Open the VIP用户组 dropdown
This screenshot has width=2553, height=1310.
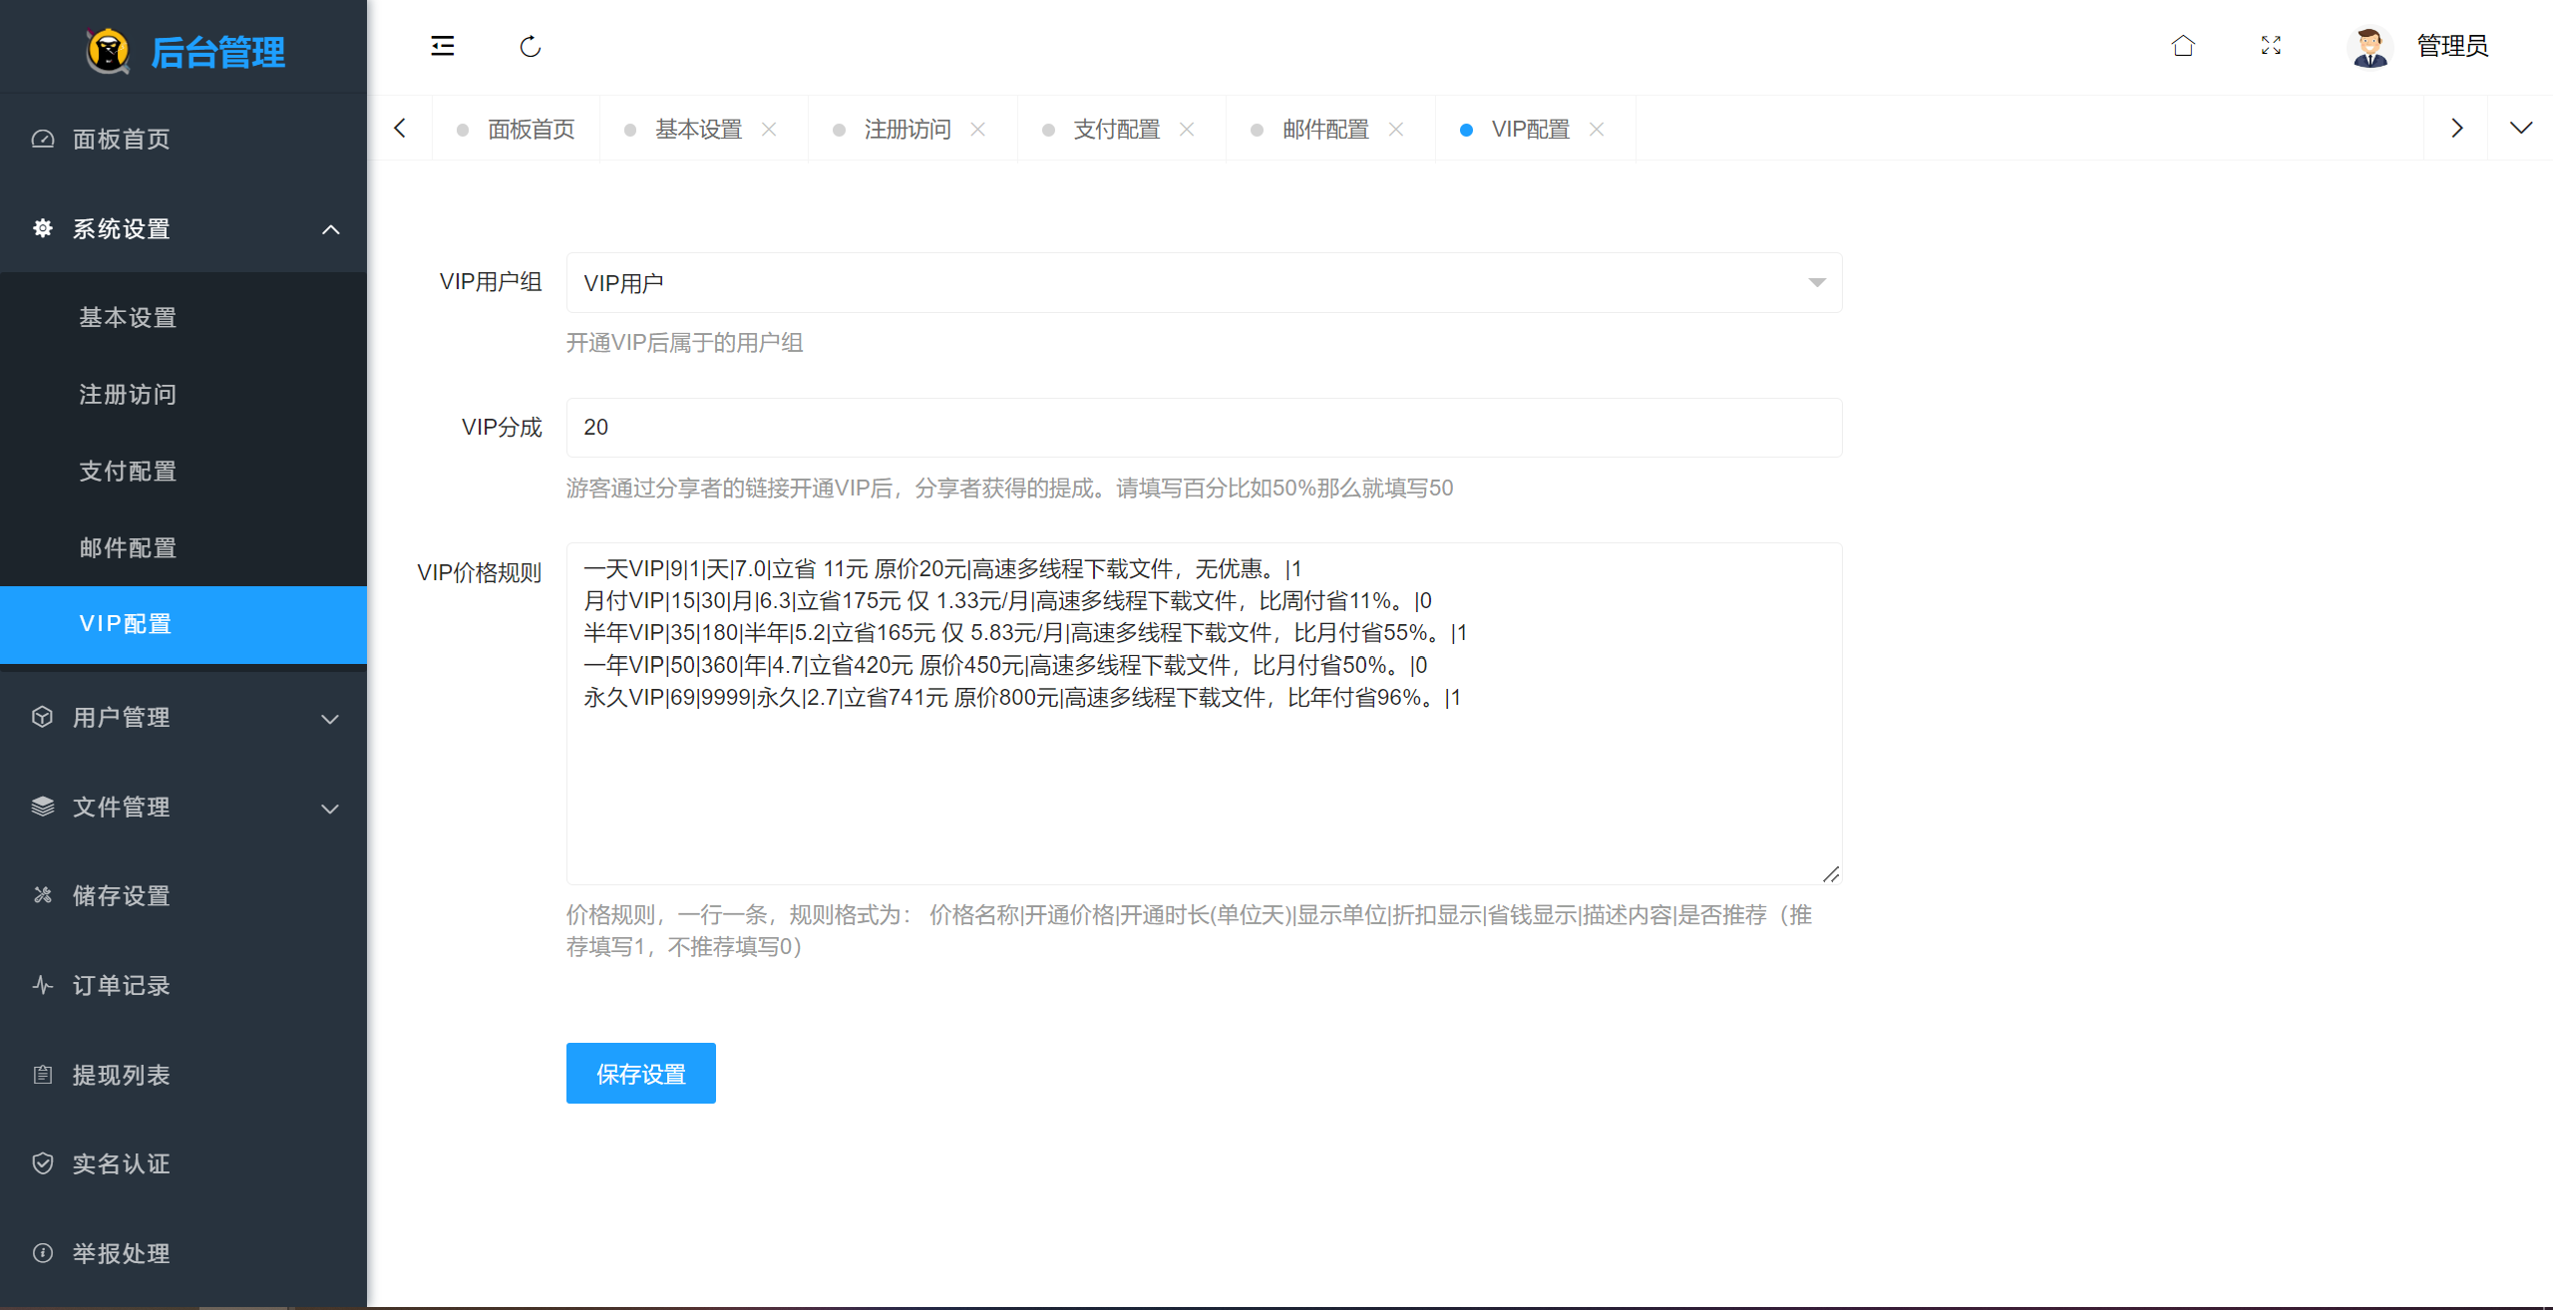1204,282
